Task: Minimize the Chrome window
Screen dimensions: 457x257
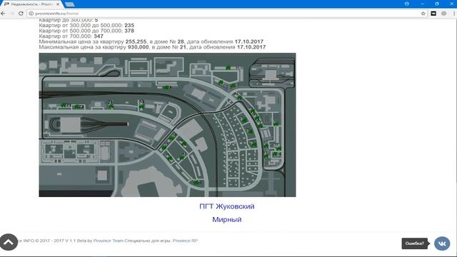Action: click(422, 4)
